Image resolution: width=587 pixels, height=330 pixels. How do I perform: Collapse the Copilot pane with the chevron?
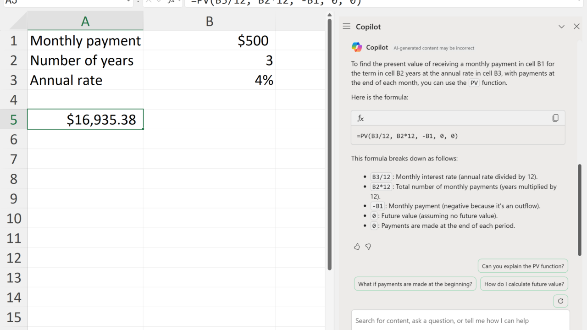[561, 27]
